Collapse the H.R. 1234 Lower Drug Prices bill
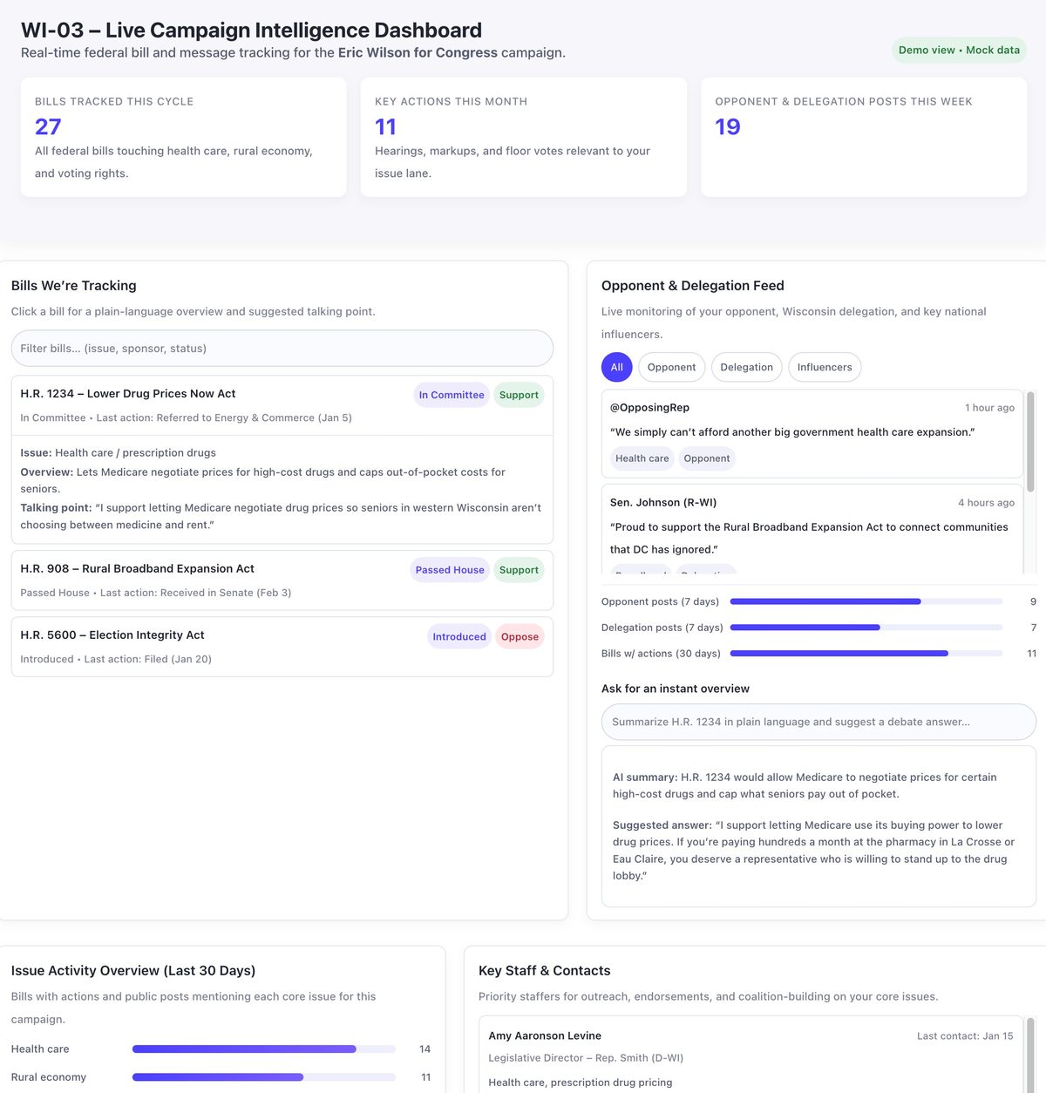 point(282,405)
